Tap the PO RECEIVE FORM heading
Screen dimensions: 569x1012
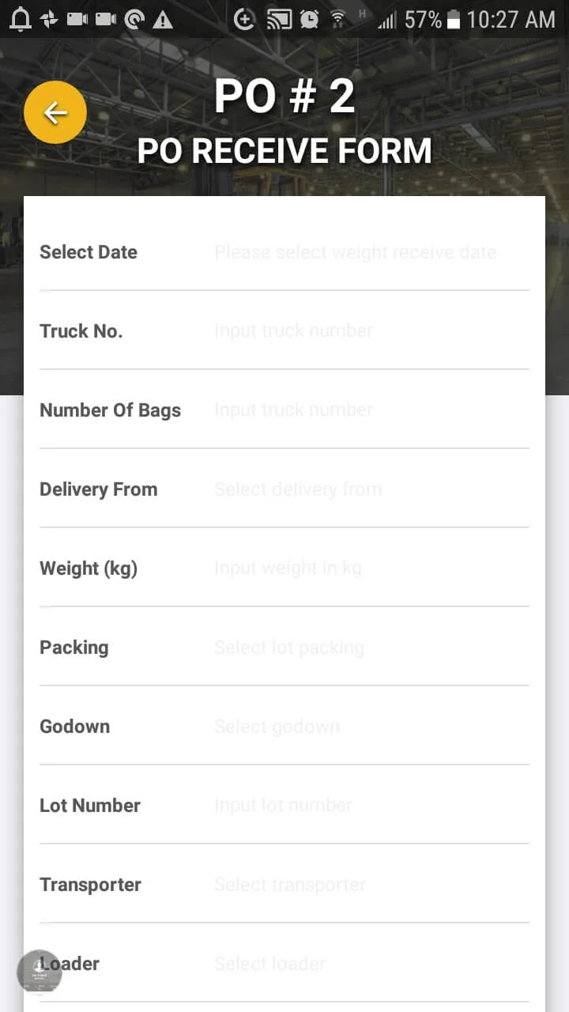point(284,150)
